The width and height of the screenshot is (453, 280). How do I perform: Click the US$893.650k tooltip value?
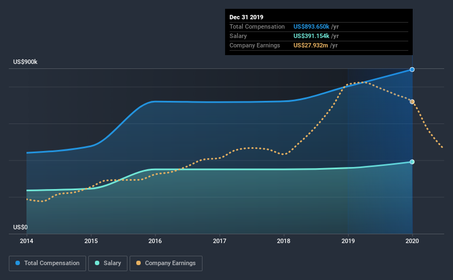[x=311, y=26]
